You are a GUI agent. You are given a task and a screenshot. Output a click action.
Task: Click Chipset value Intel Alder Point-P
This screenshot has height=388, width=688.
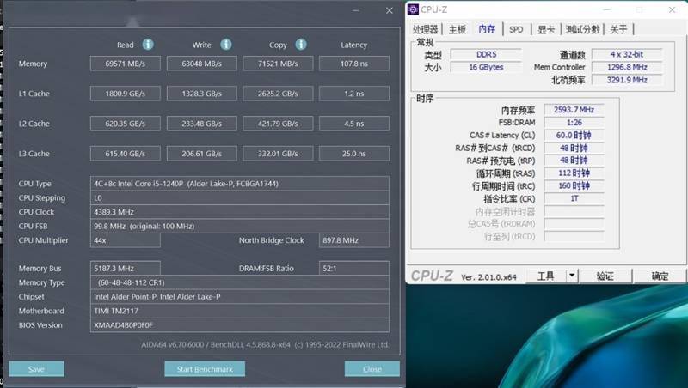(x=240, y=296)
